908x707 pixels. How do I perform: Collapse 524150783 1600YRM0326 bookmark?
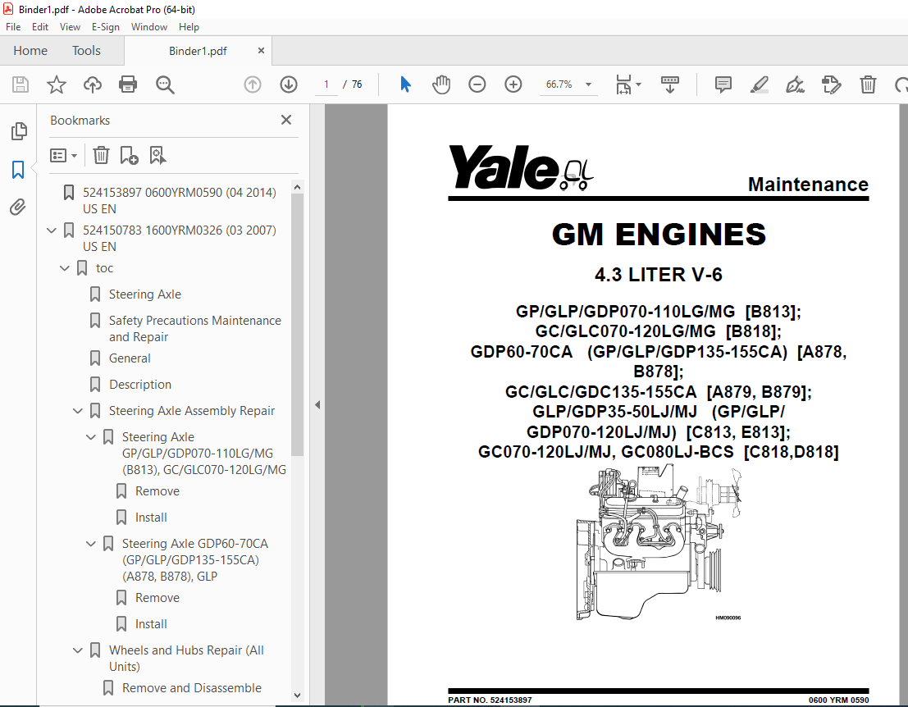(52, 230)
